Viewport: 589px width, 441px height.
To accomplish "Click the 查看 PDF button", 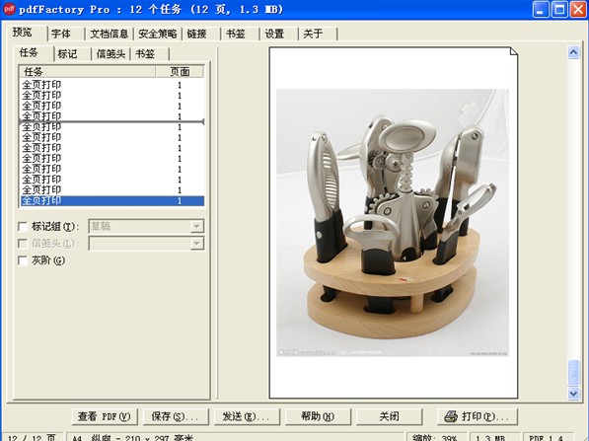I will click(x=105, y=416).
